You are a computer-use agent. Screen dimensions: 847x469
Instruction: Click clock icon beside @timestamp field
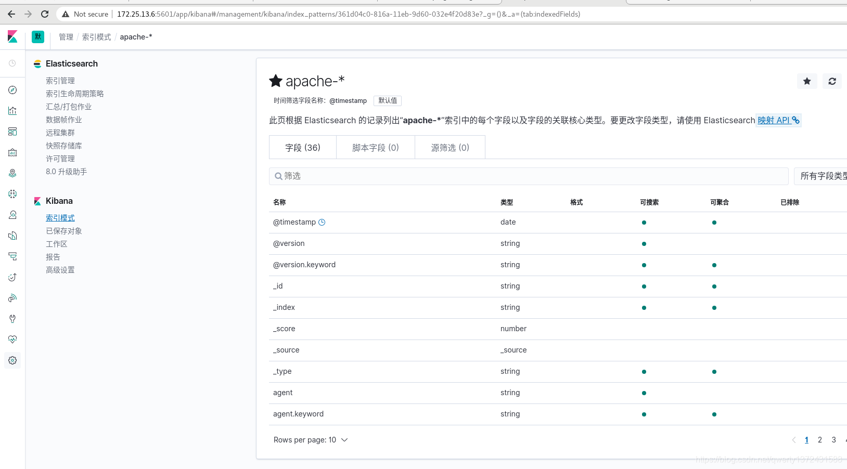(x=322, y=222)
